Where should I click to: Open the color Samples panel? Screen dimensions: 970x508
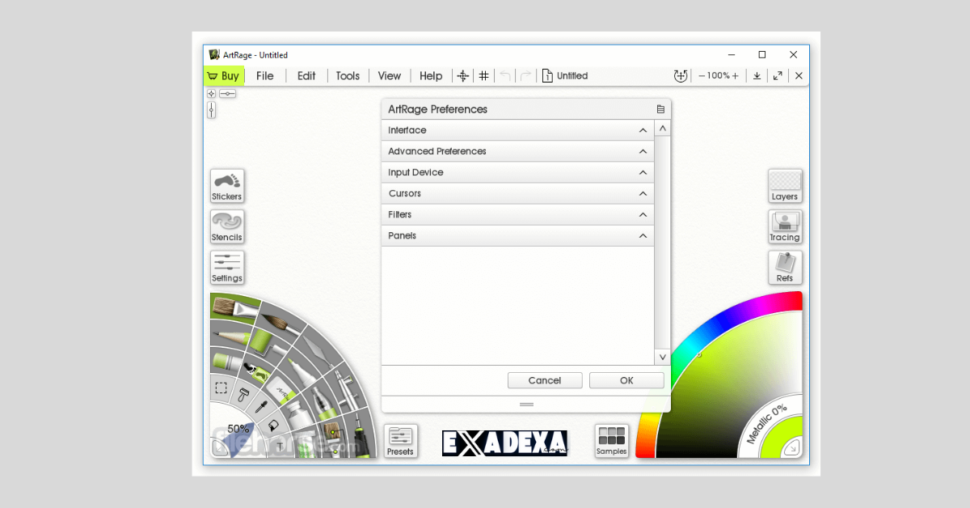pos(611,441)
